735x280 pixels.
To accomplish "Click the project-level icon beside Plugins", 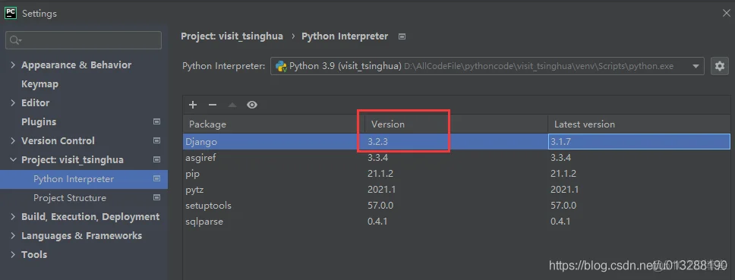I will point(156,121).
